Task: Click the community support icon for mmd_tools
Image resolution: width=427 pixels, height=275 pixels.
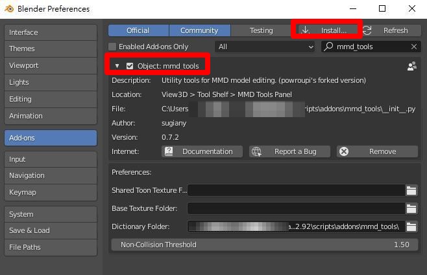Action: tap(411, 66)
